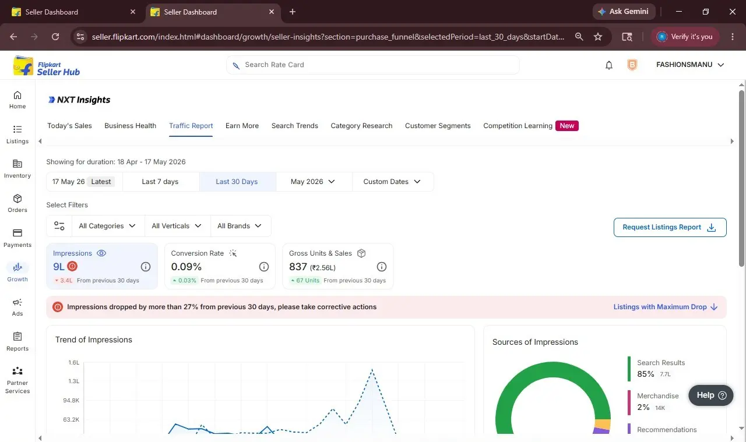Open Home in the left sidebar
The width and height of the screenshot is (746, 442).
[17, 100]
